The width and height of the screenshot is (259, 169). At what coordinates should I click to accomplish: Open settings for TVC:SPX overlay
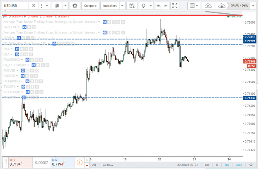[x=28, y=87]
